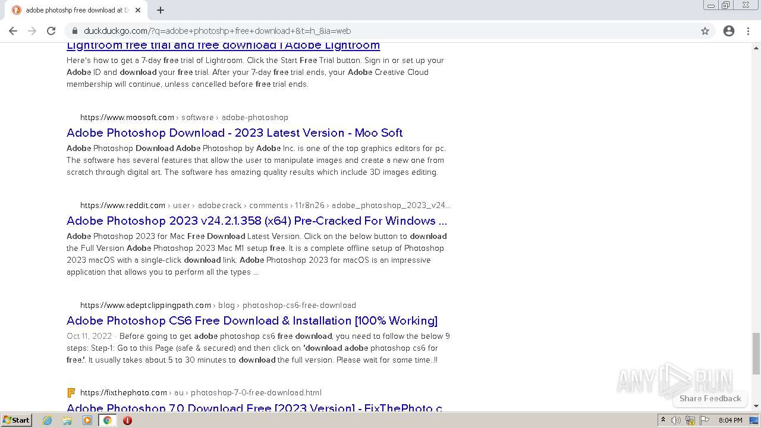The height and width of the screenshot is (428, 761).
Task: Open Adobe Photoshop 2023 Pre-Cracked reddit result
Action: tap(257, 221)
